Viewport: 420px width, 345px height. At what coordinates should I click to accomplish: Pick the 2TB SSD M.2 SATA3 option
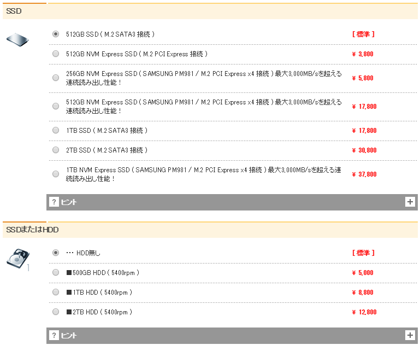click(x=56, y=150)
